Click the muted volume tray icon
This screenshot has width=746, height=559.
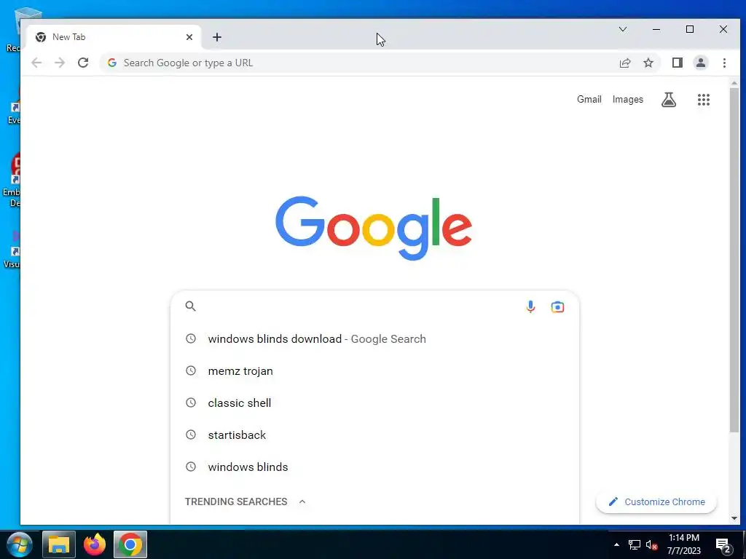[652, 544]
